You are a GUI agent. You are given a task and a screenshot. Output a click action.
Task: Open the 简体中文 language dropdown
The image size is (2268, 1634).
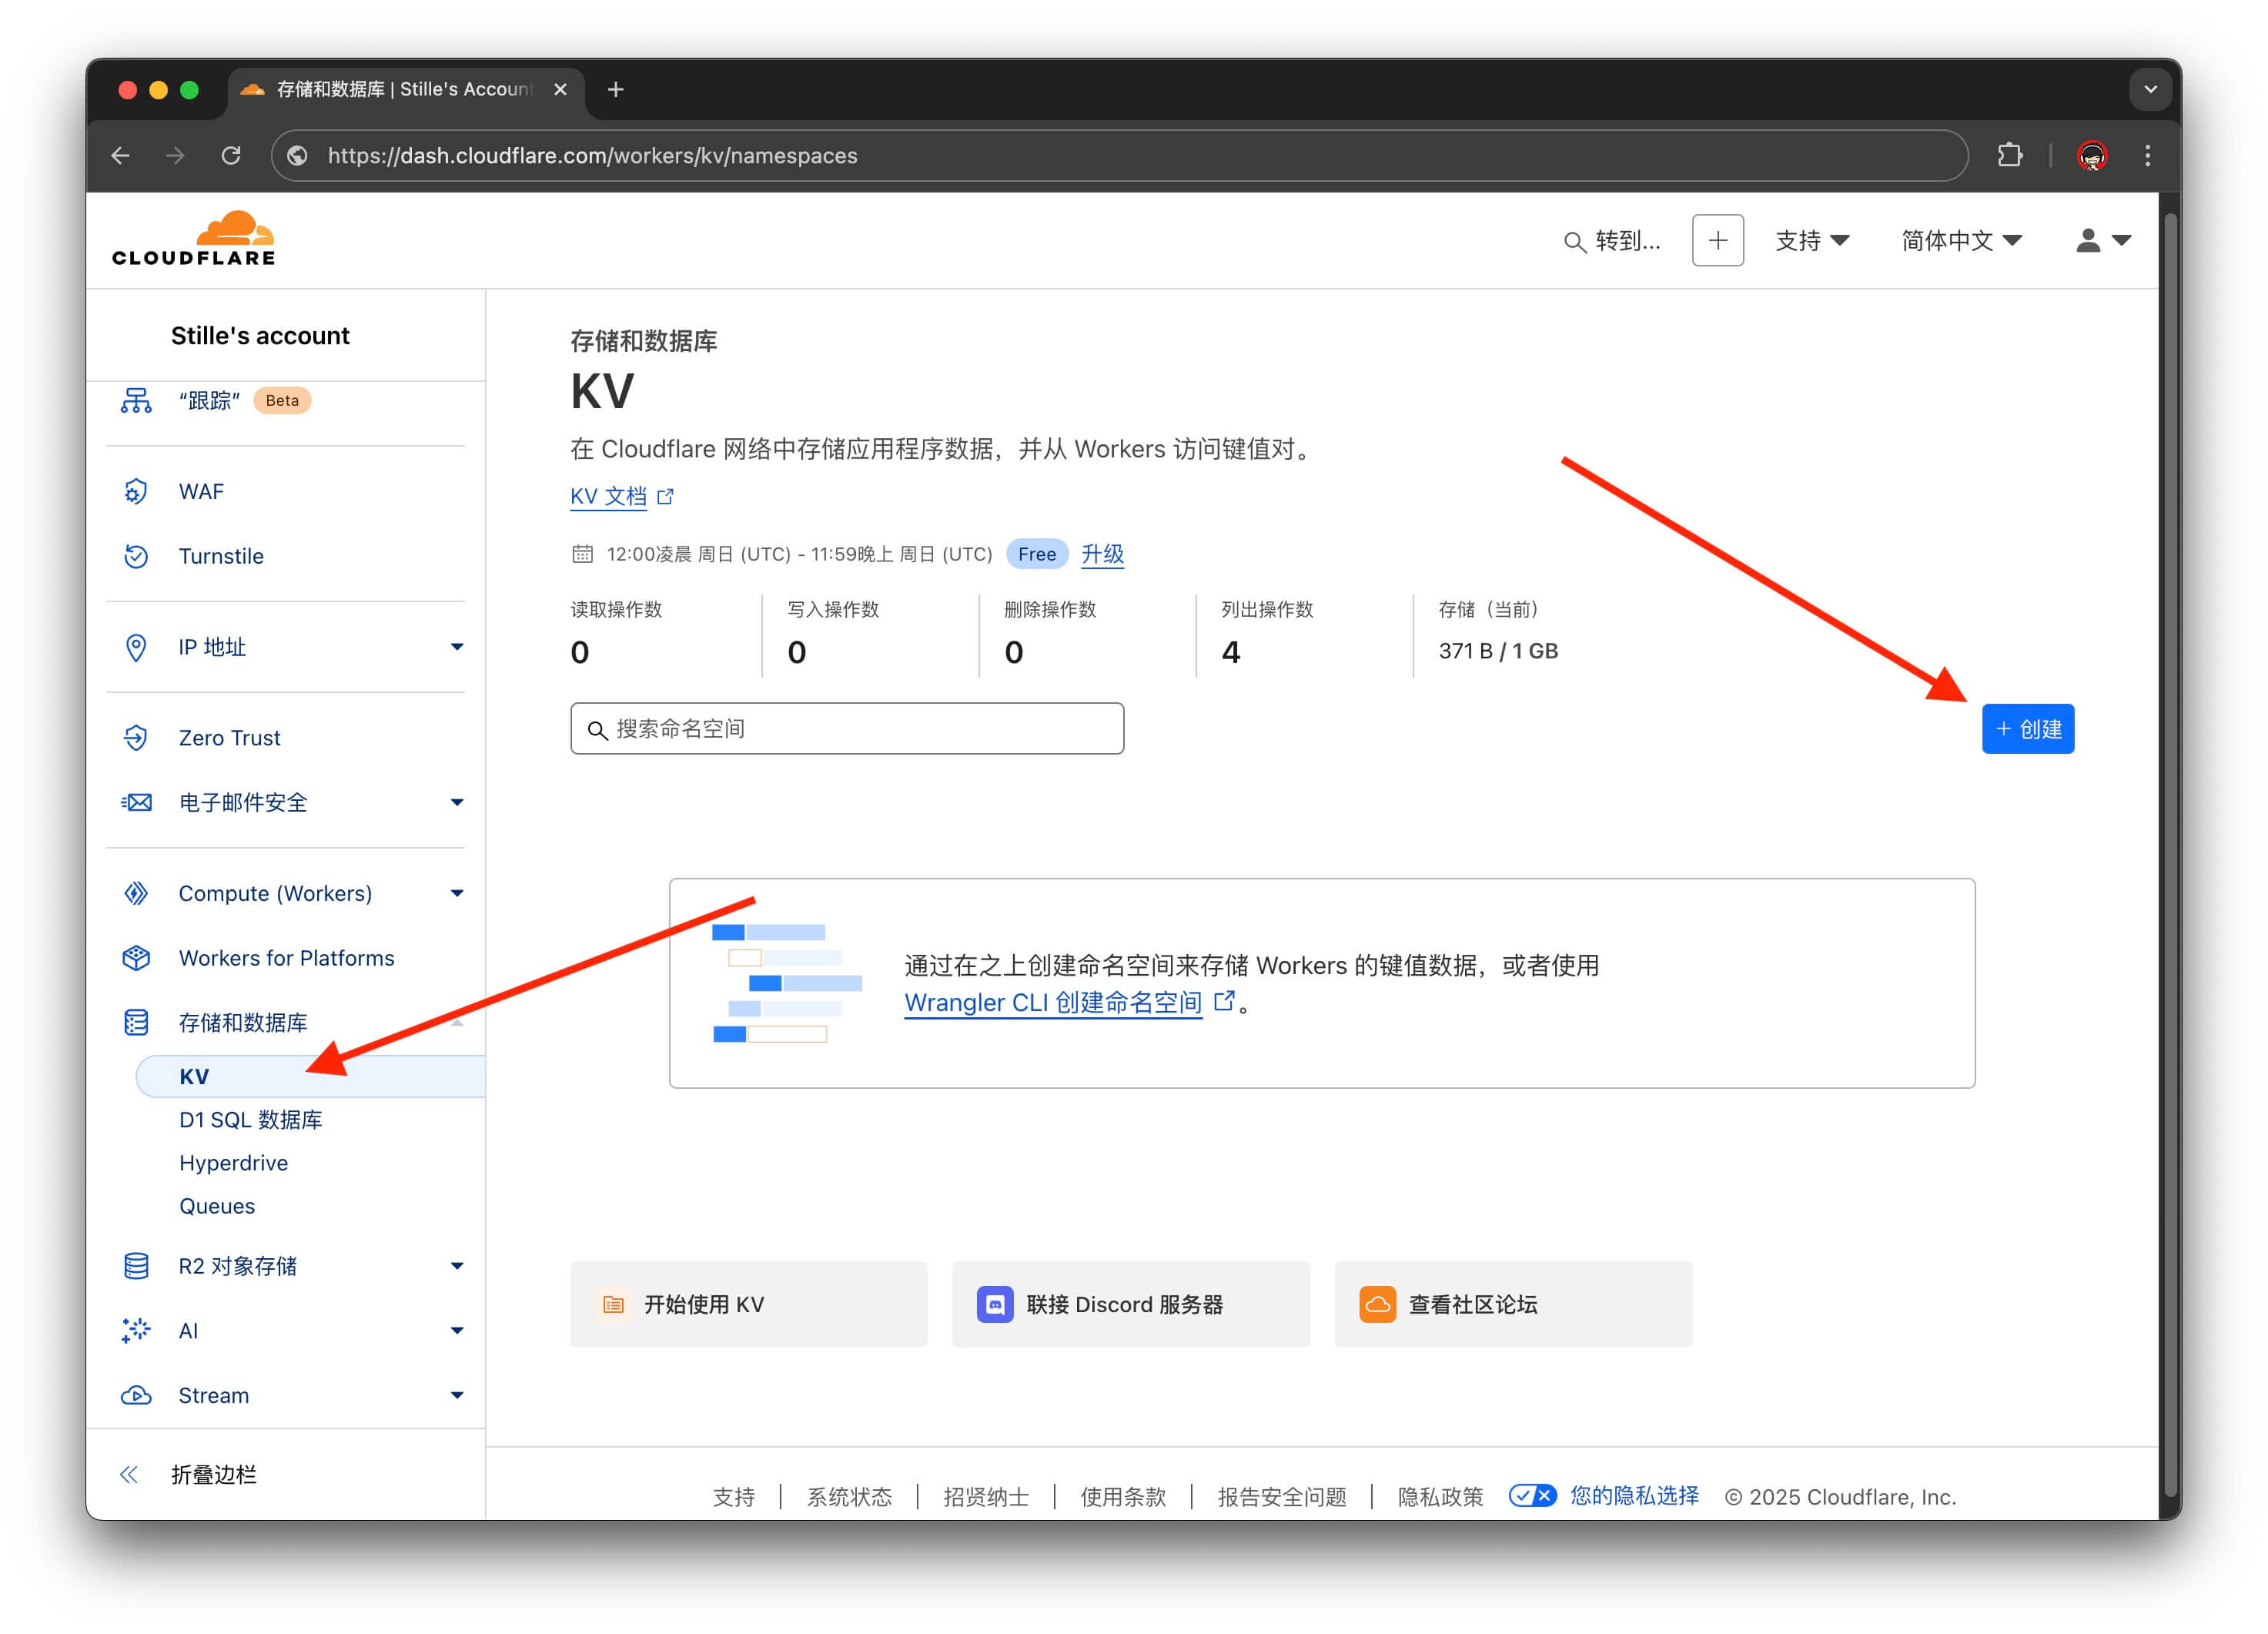1961,240
